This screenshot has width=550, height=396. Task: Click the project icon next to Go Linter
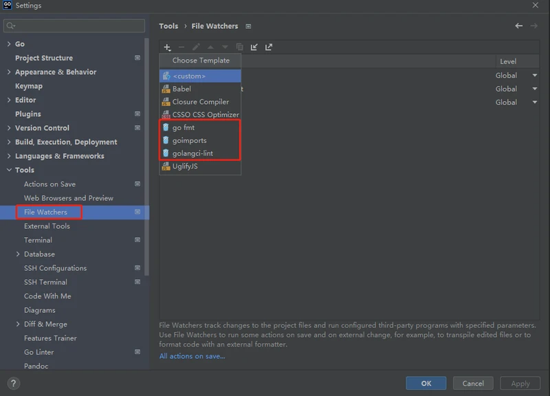(137, 352)
